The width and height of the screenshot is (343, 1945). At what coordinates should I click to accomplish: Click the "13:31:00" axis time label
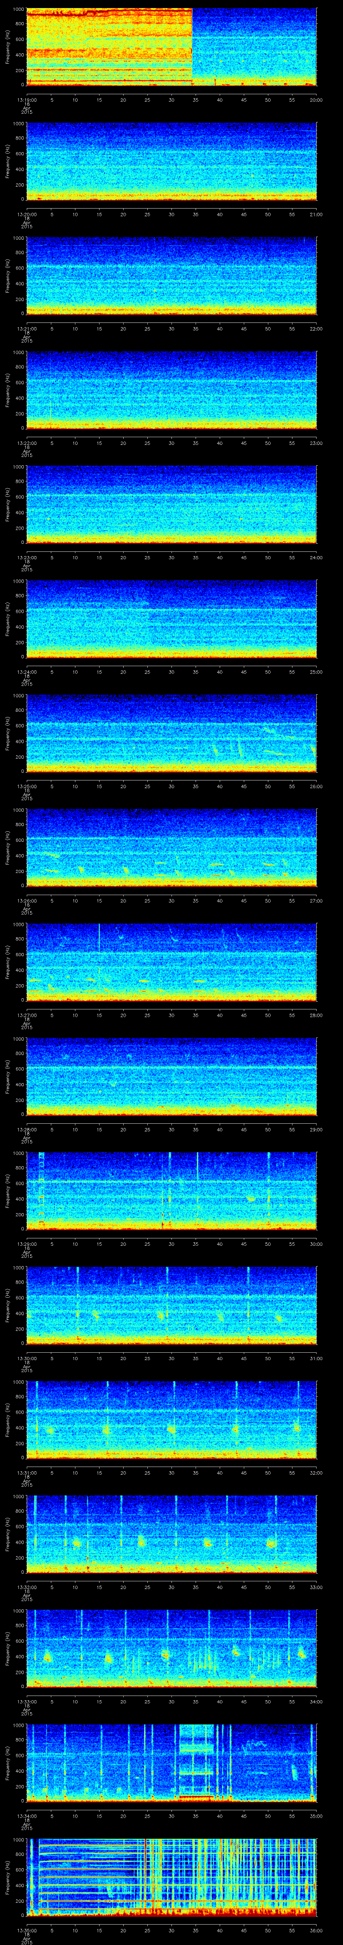tap(26, 1473)
